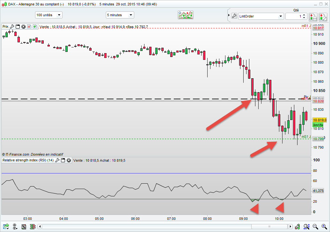Remove the RSI indicator with its X icon
Image resolution: width=330 pixels, height=232 pixels.
click(x=69, y=160)
